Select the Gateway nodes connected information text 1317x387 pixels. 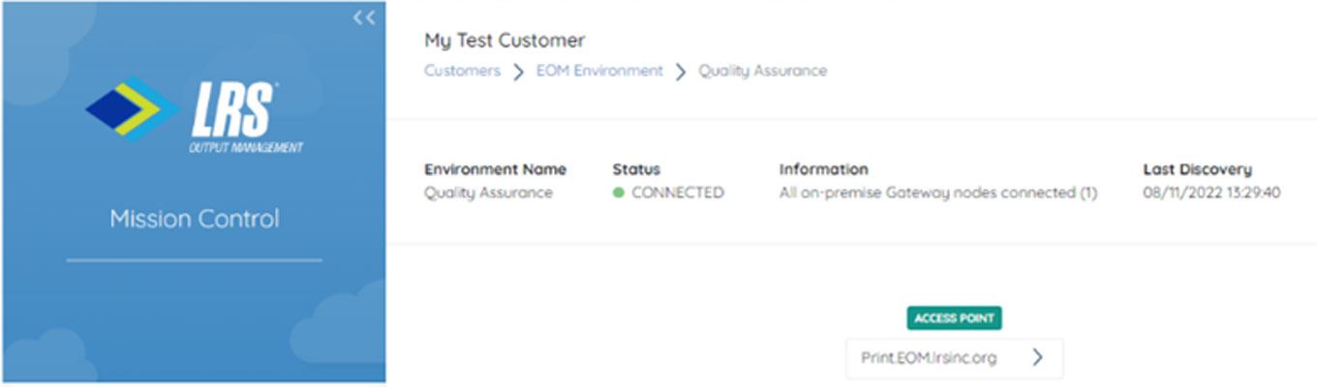coord(938,193)
